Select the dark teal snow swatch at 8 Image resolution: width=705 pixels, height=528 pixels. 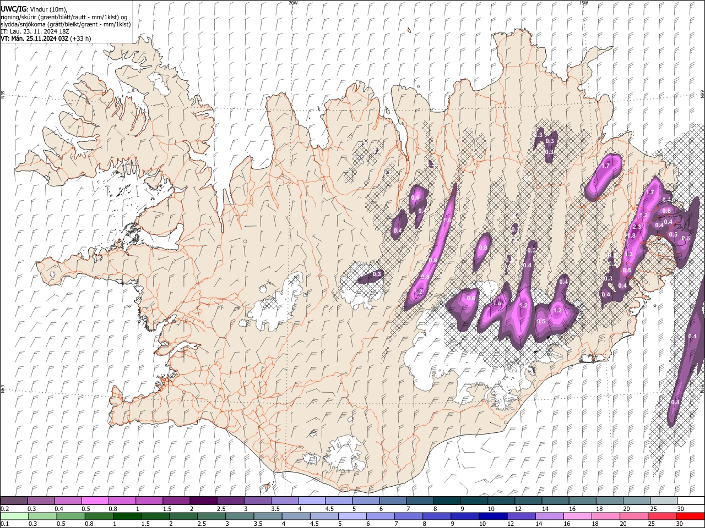click(x=447, y=501)
